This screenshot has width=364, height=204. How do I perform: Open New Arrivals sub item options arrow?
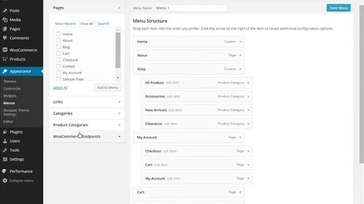pos(249,110)
